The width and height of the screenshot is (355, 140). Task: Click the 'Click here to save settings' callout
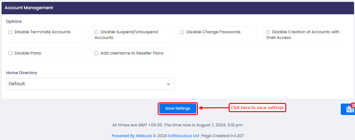click(x=257, y=108)
